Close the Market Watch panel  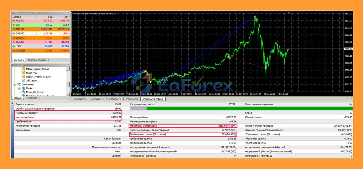[68, 13]
